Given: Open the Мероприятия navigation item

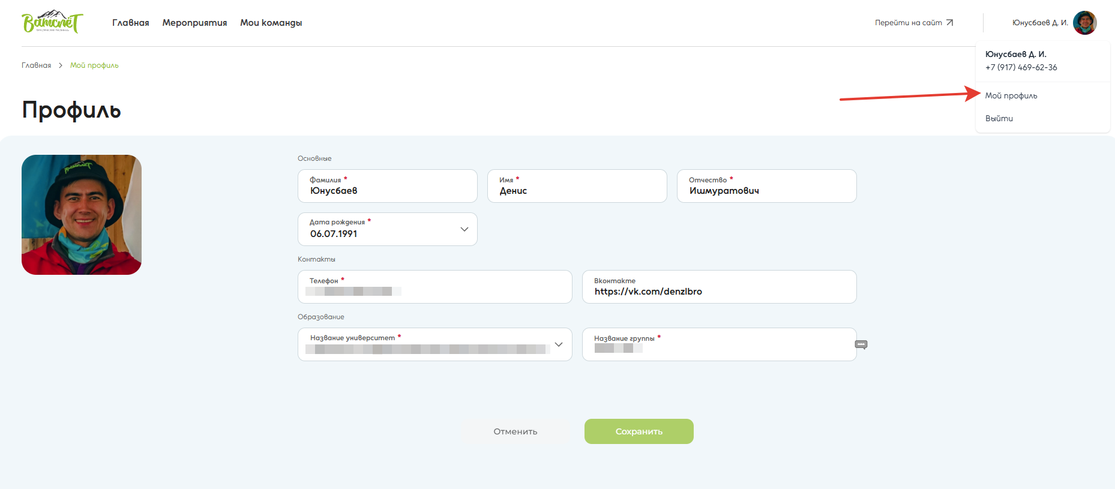Looking at the screenshot, I should (x=194, y=23).
